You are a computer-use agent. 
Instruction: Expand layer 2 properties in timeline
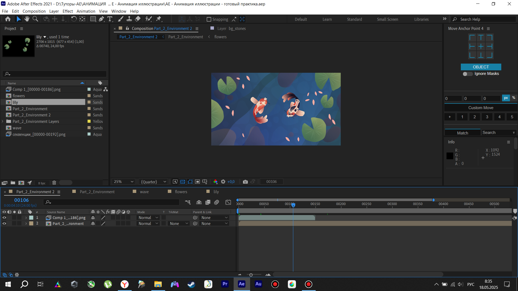[26, 224]
